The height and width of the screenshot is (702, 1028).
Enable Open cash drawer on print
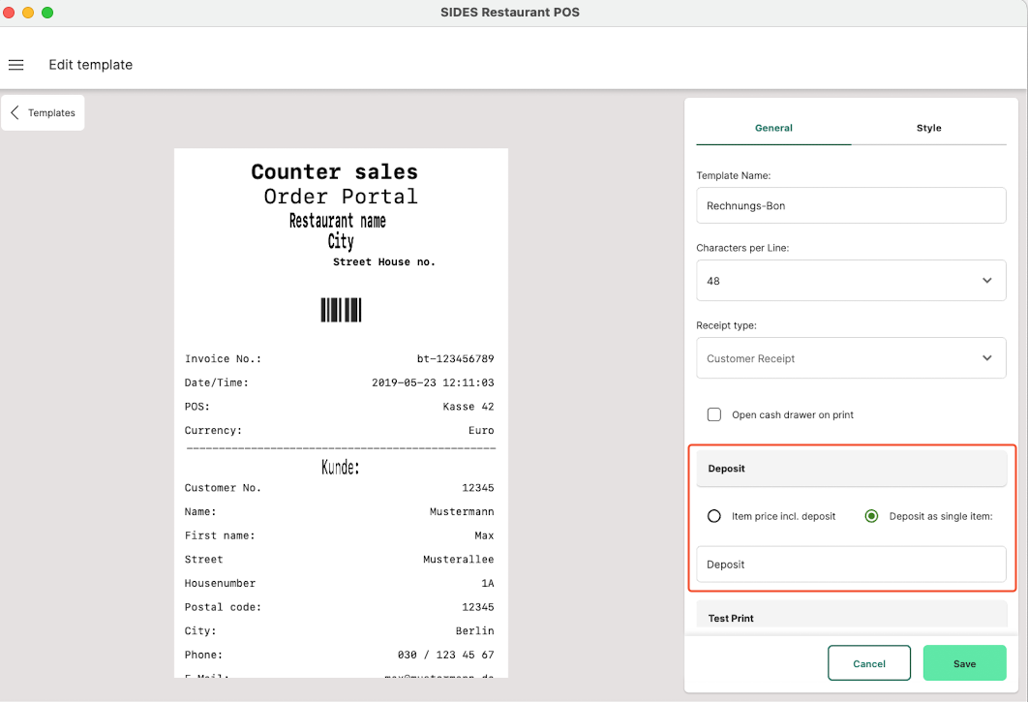[x=714, y=414]
